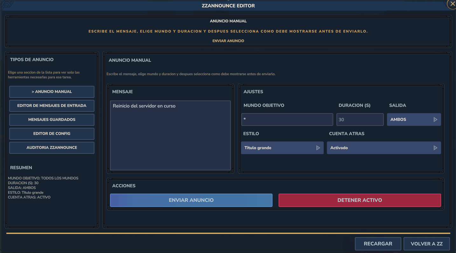This screenshot has width=456, height=253.
Task: Open the Estilo dropdown Titulo grande
Action: pyautogui.click(x=282, y=148)
